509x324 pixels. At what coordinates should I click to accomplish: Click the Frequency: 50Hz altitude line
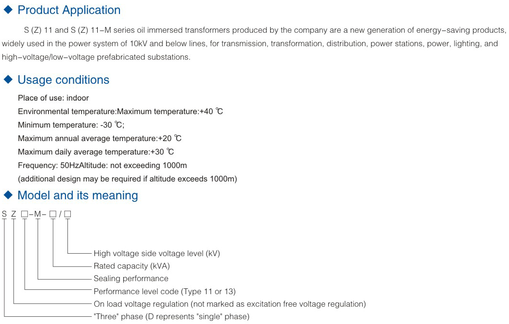click(x=102, y=166)
